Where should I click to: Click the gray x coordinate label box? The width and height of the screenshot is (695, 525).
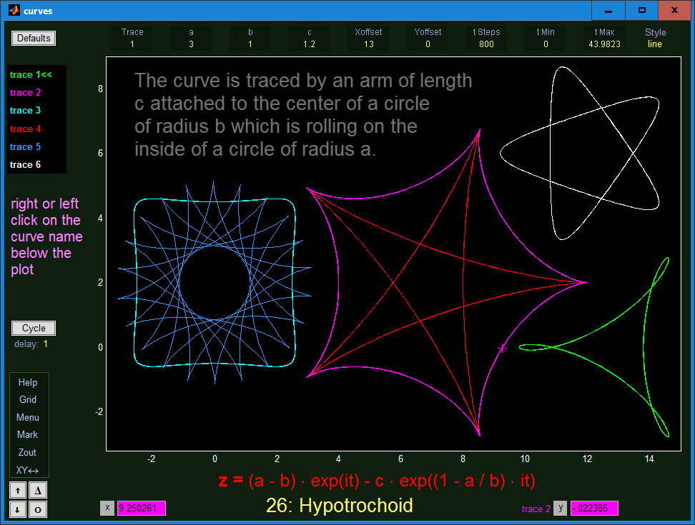click(107, 508)
